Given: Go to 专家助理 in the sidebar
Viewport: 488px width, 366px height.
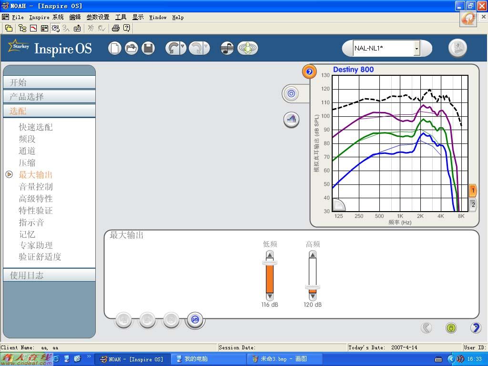Looking at the screenshot, I should coord(36,245).
